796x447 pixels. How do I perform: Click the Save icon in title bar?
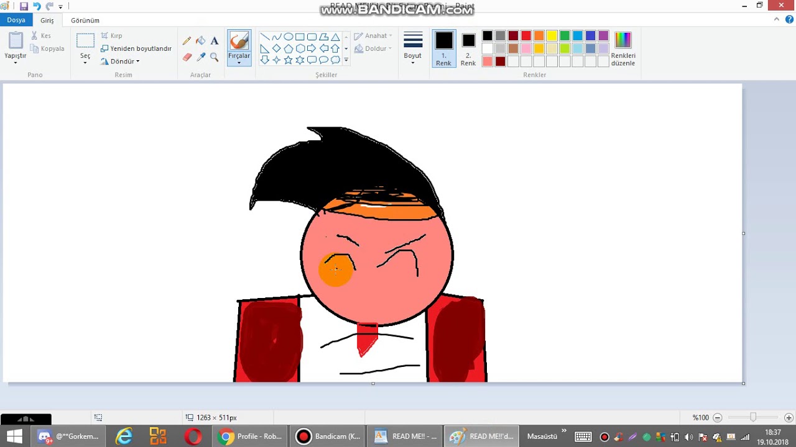(x=24, y=6)
